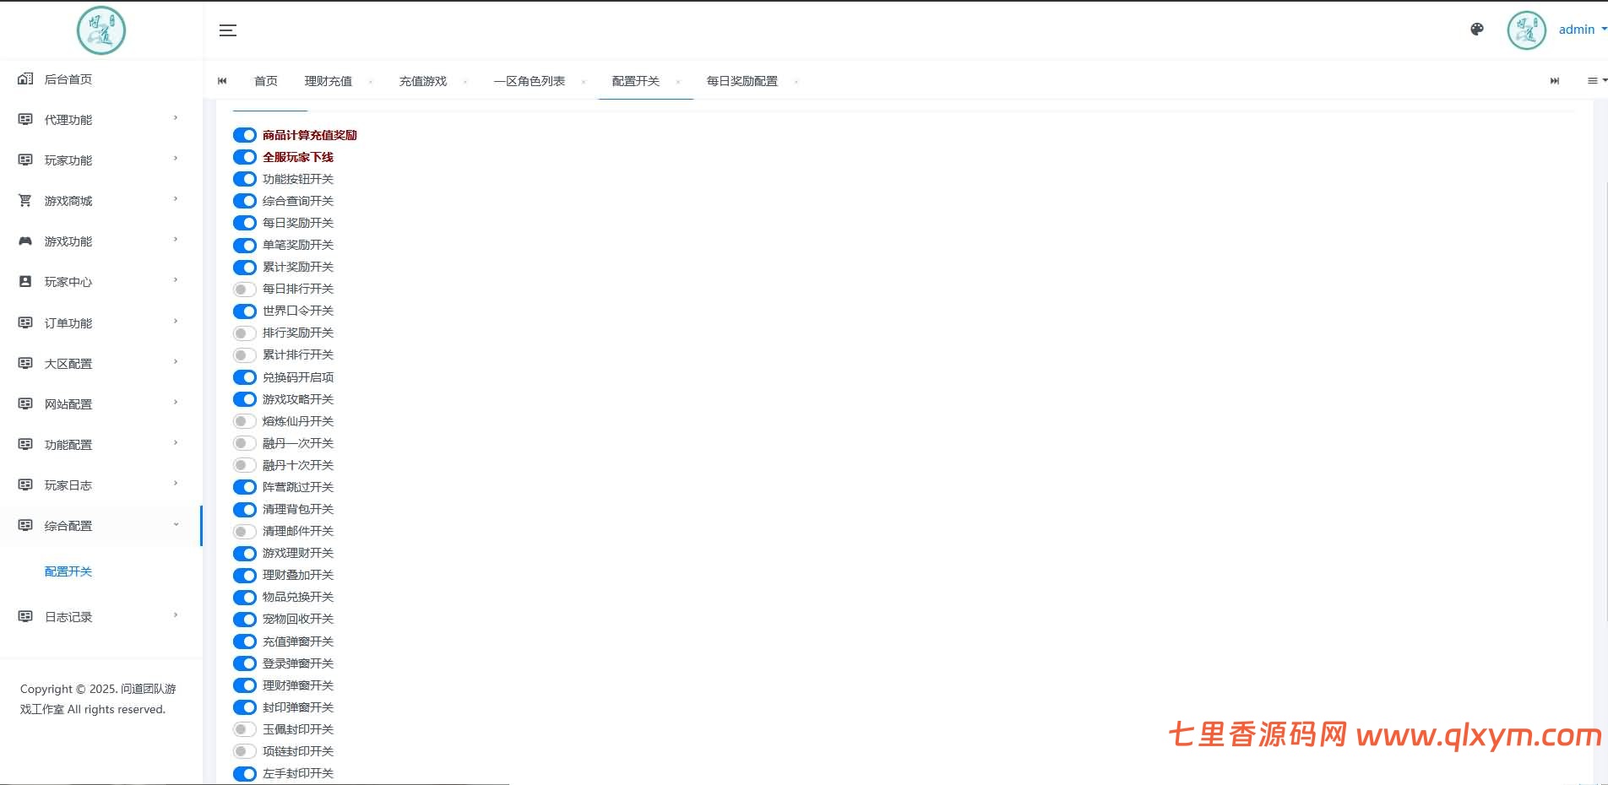Go to the 首页 tab
The height and width of the screenshot is (785, 1608).
point(265,81)
